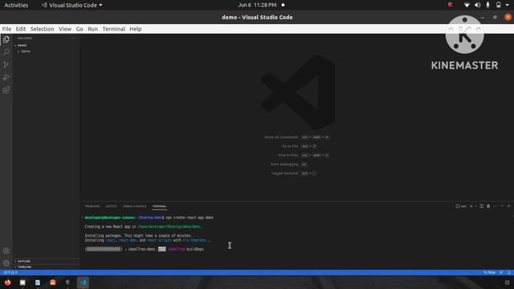The image size is (514, 289).
Task: Switch to the Debug Console tab
Action: click(x=134, y=206)
